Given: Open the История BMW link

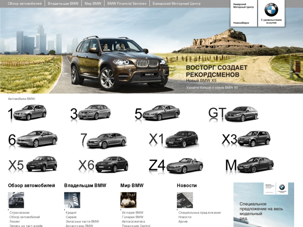Looking at the screenshot, I should pyautogui.click(x=133, y=212).
